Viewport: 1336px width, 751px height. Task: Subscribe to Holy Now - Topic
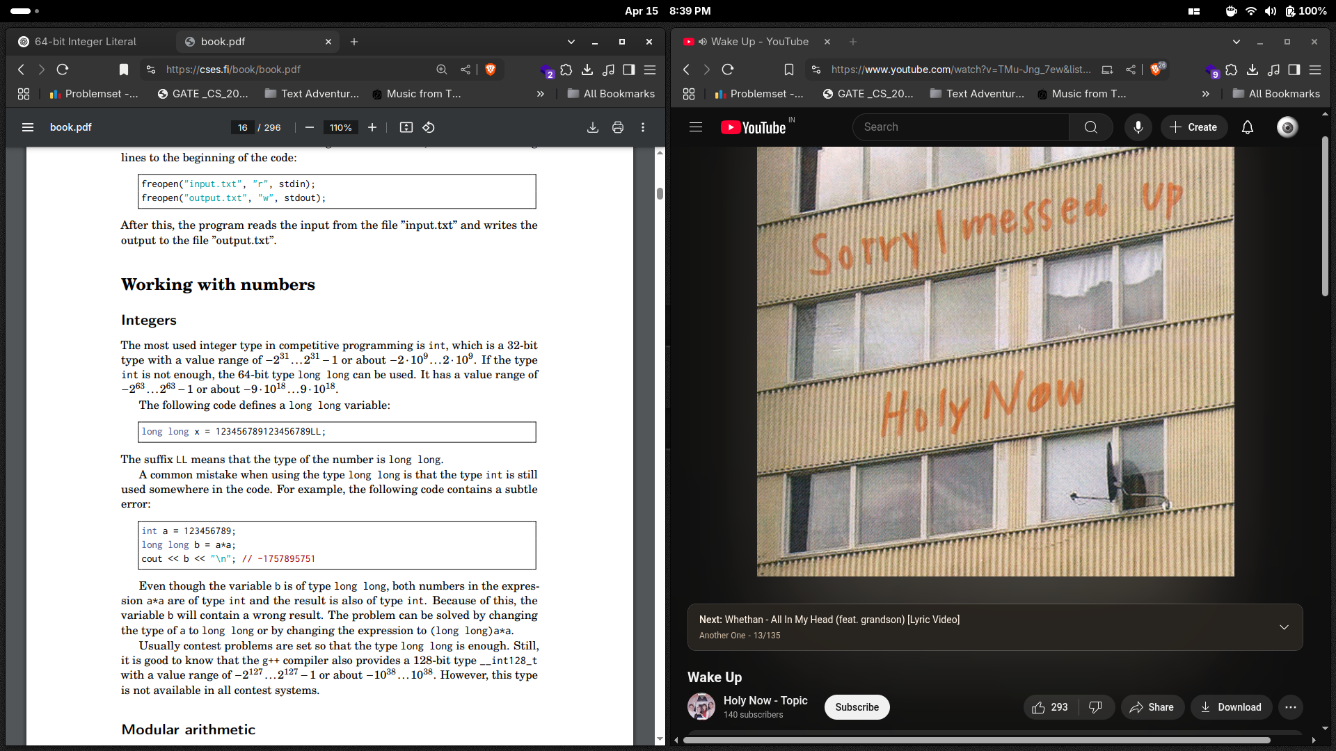click(x=857, y=707)
